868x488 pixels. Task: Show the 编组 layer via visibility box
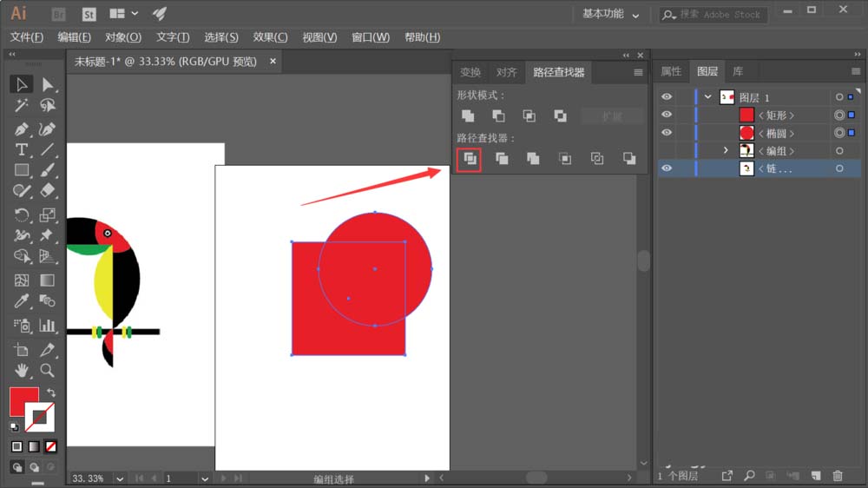(667, 150)
